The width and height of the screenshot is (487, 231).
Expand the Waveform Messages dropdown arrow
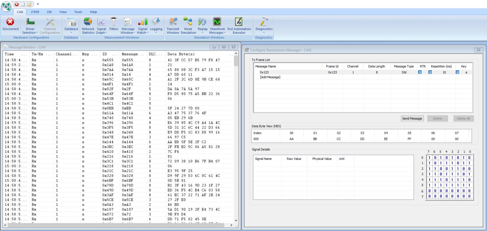coord(225,33)
